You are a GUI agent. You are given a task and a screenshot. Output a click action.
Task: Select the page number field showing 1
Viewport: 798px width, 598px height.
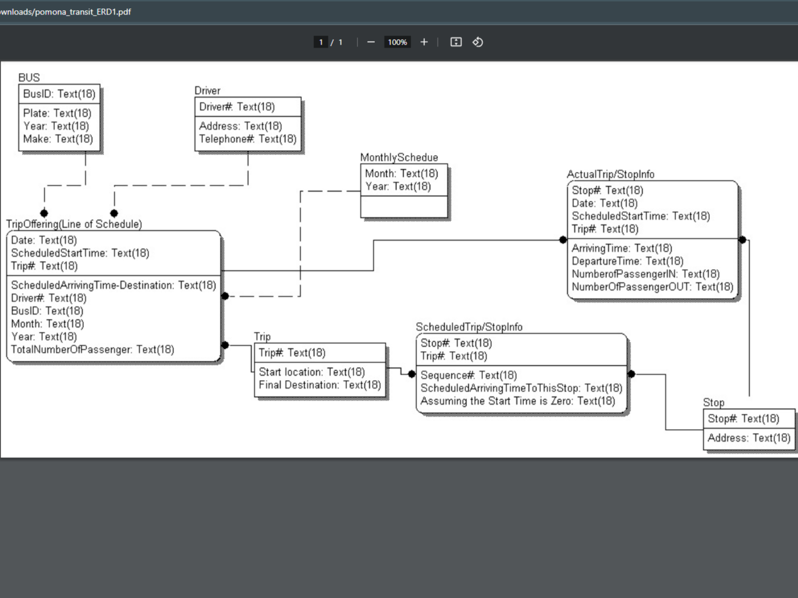click(321, 42)
